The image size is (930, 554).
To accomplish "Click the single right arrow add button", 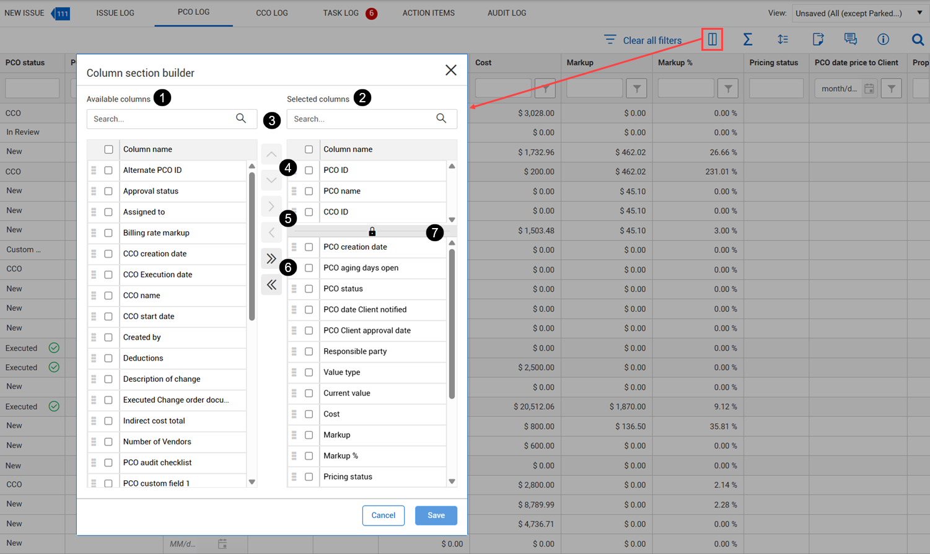I will tap(271, 206).
